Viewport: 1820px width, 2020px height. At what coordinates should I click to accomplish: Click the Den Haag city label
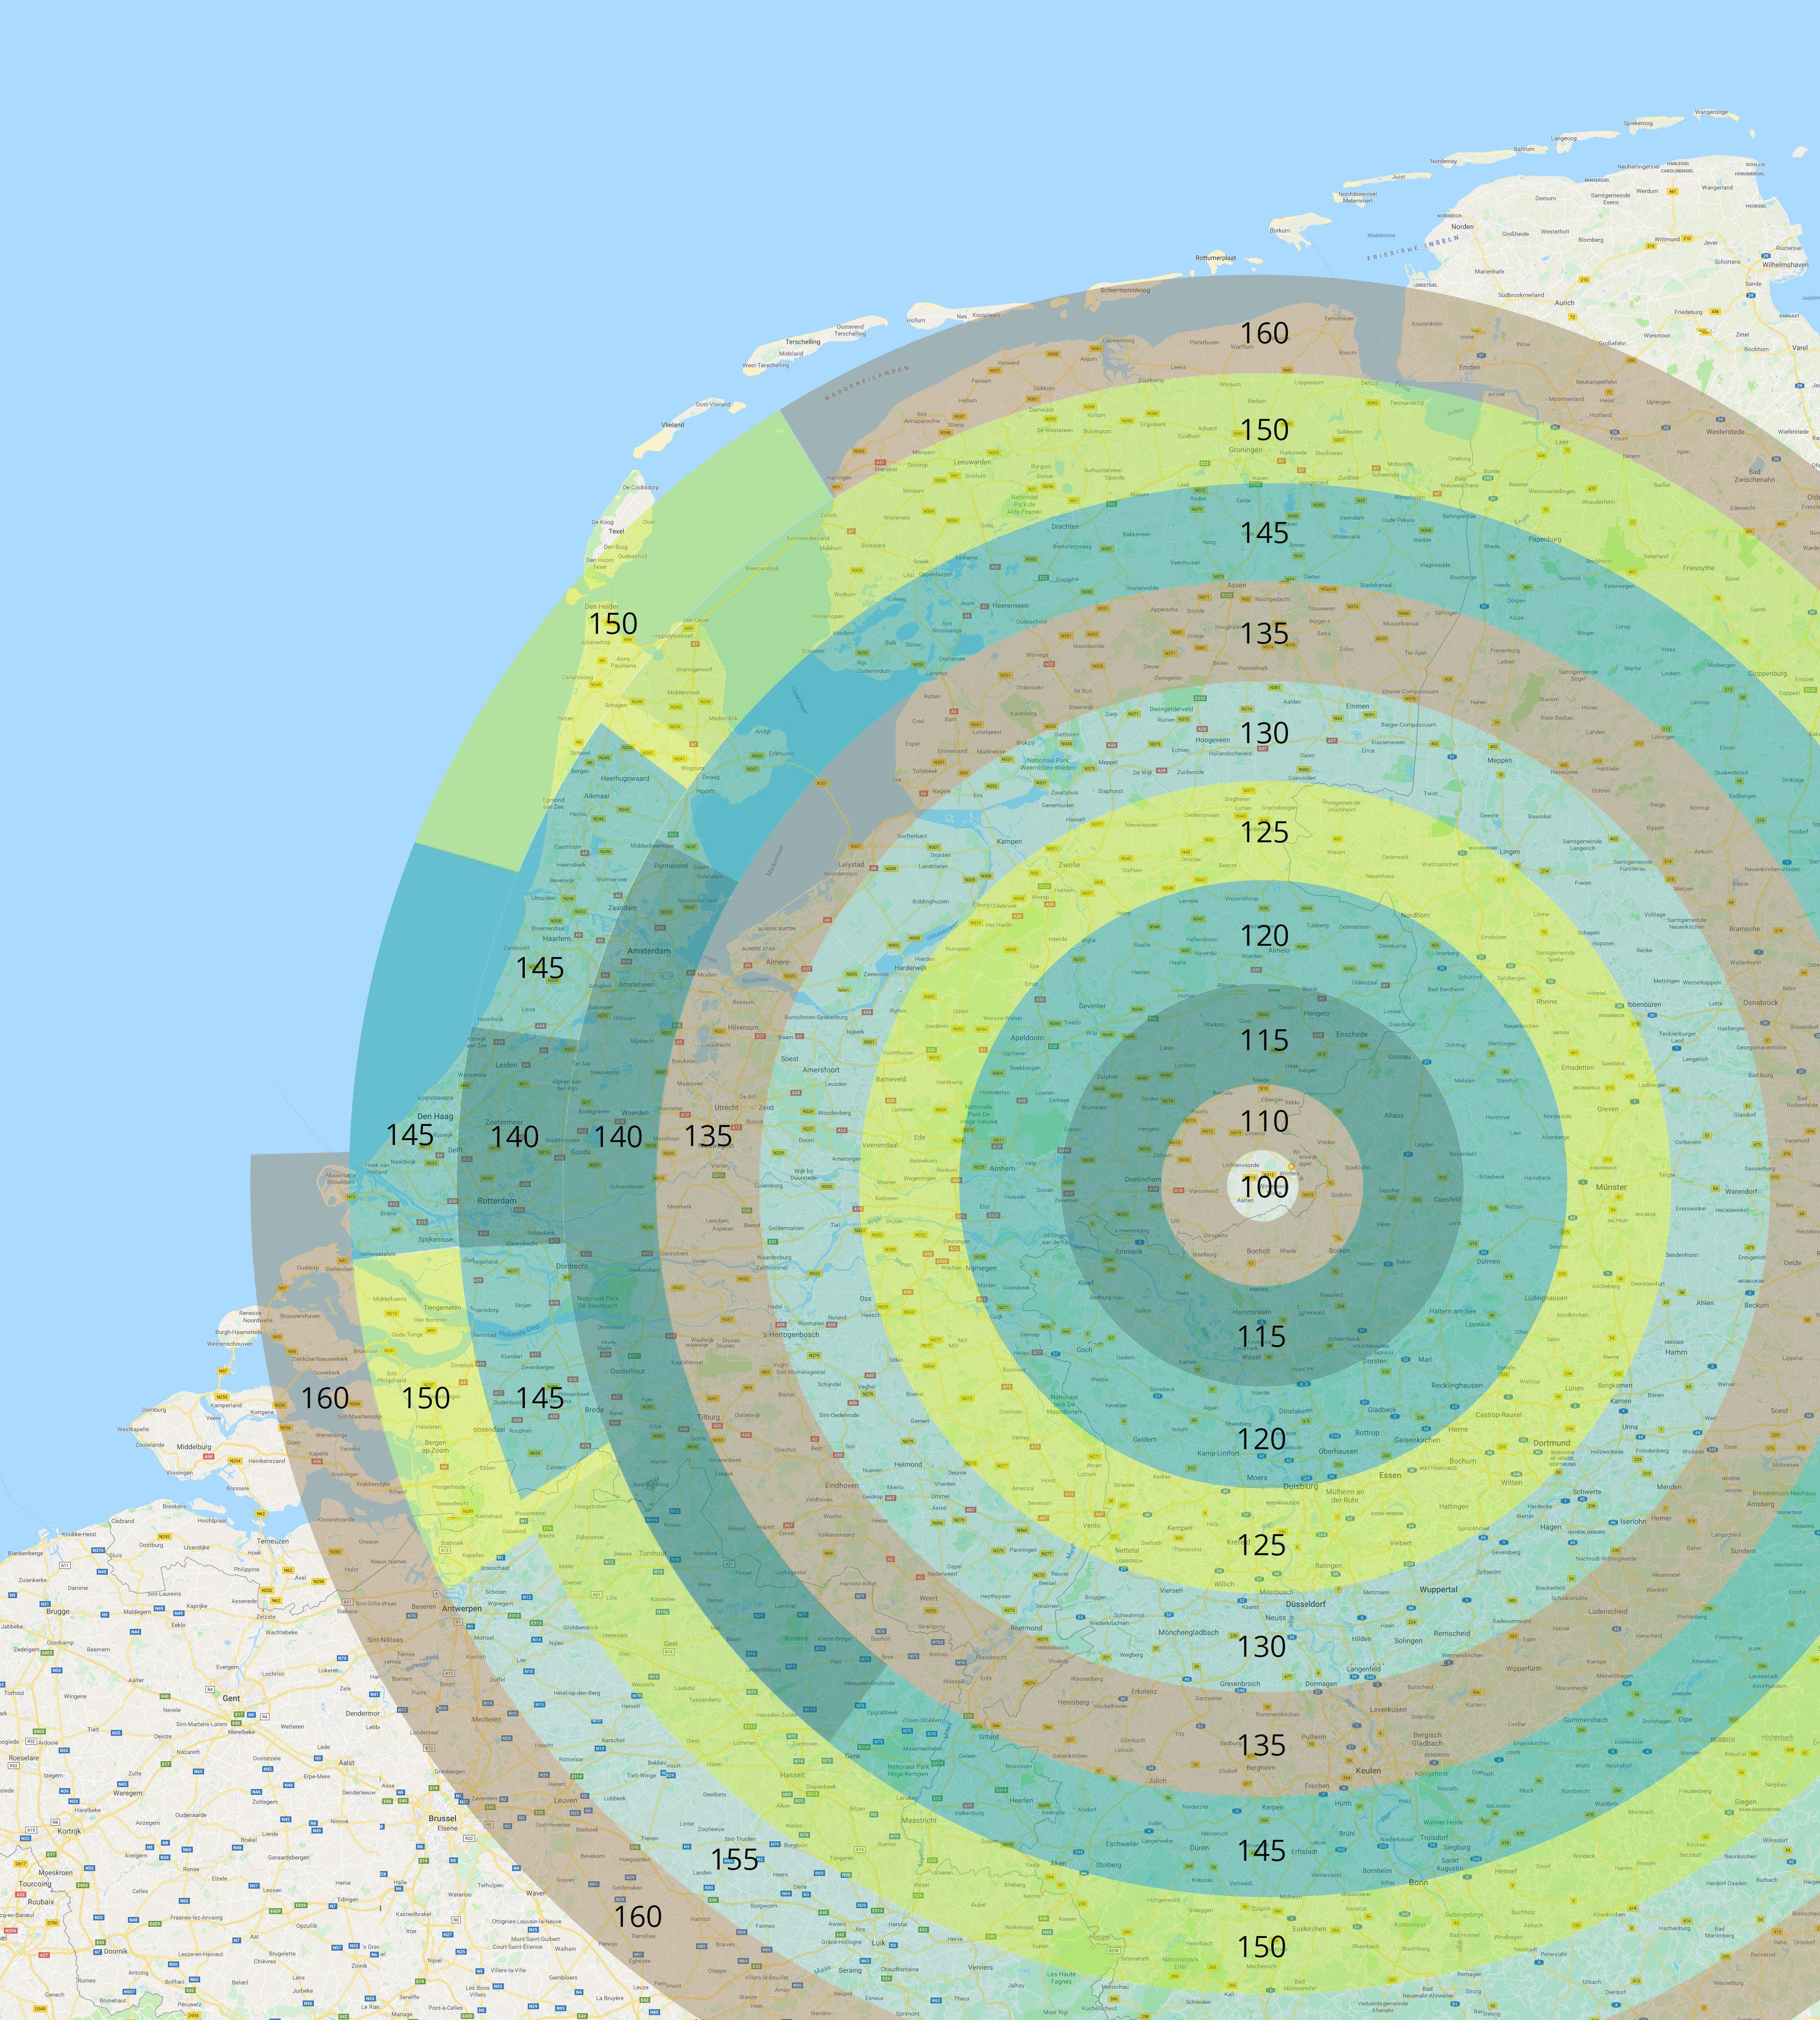[x=435, y=1116]
